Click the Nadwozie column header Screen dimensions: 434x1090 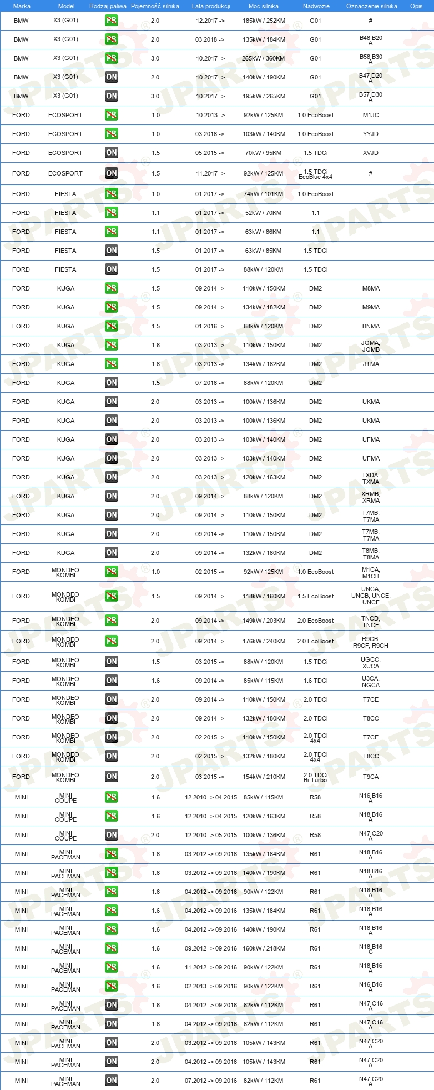click(x=316, y=6)
